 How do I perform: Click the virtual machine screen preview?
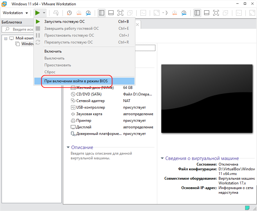[207, 98]
